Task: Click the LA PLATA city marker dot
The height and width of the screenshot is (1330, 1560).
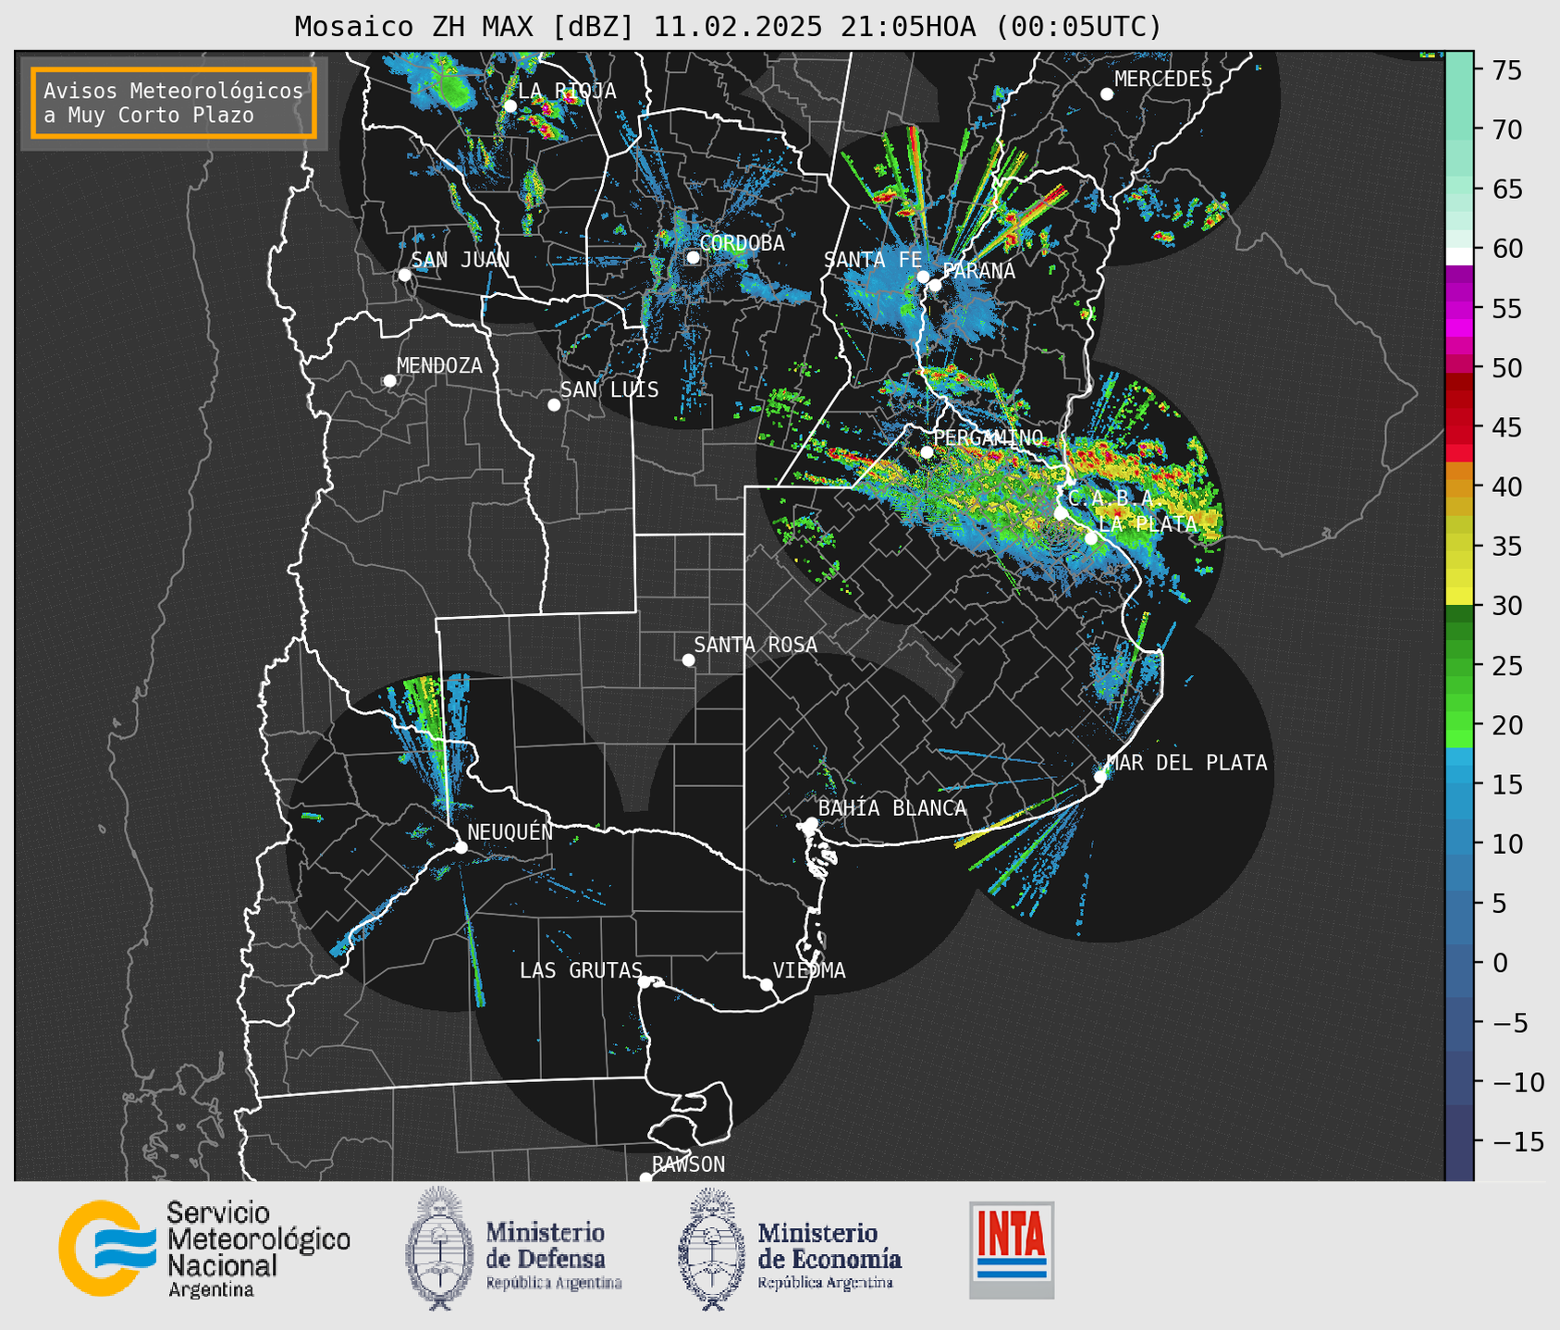Action: pyautogui.click(x=1091, y=538)
